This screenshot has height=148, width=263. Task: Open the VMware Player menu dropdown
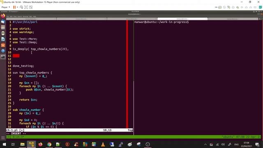pos(5,7)
